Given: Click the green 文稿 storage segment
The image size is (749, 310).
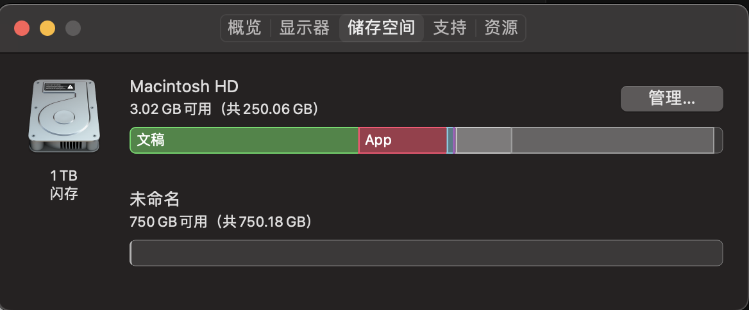Looking at the screenshot, I should [244, 140].
